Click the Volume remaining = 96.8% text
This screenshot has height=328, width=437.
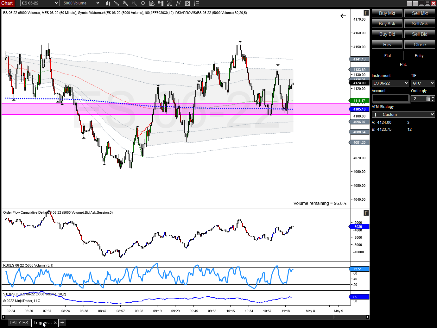click(x=320, y=203)
